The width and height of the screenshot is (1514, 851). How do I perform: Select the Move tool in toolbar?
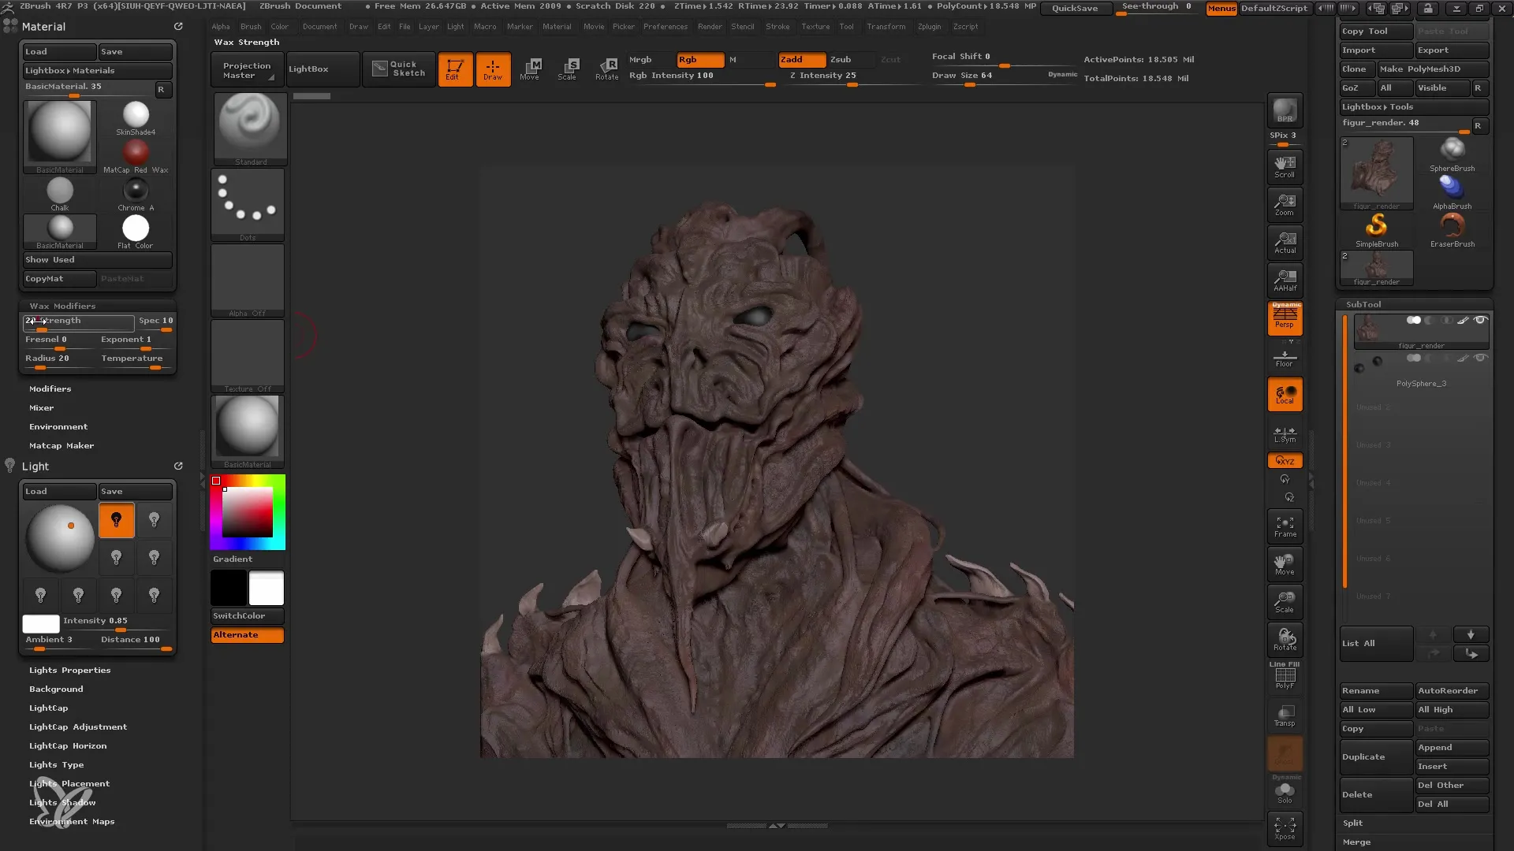point(531,68)
